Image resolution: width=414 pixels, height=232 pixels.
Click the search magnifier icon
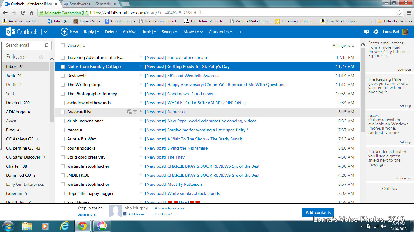coord(46,45)
